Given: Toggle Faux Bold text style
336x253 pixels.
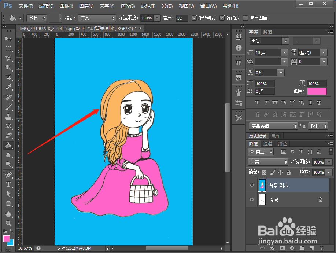Looking at the screenshot, I should [x=257, y=103].
